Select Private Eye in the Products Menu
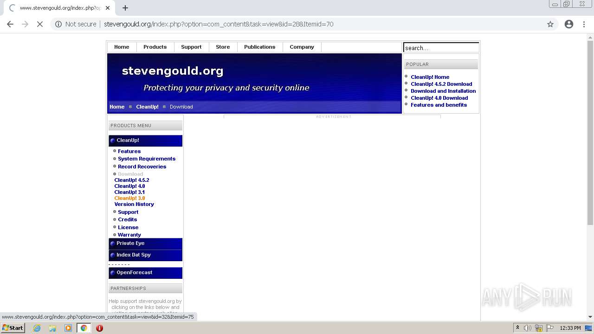This screenshot has width=594, height=334. pos(145,244)
